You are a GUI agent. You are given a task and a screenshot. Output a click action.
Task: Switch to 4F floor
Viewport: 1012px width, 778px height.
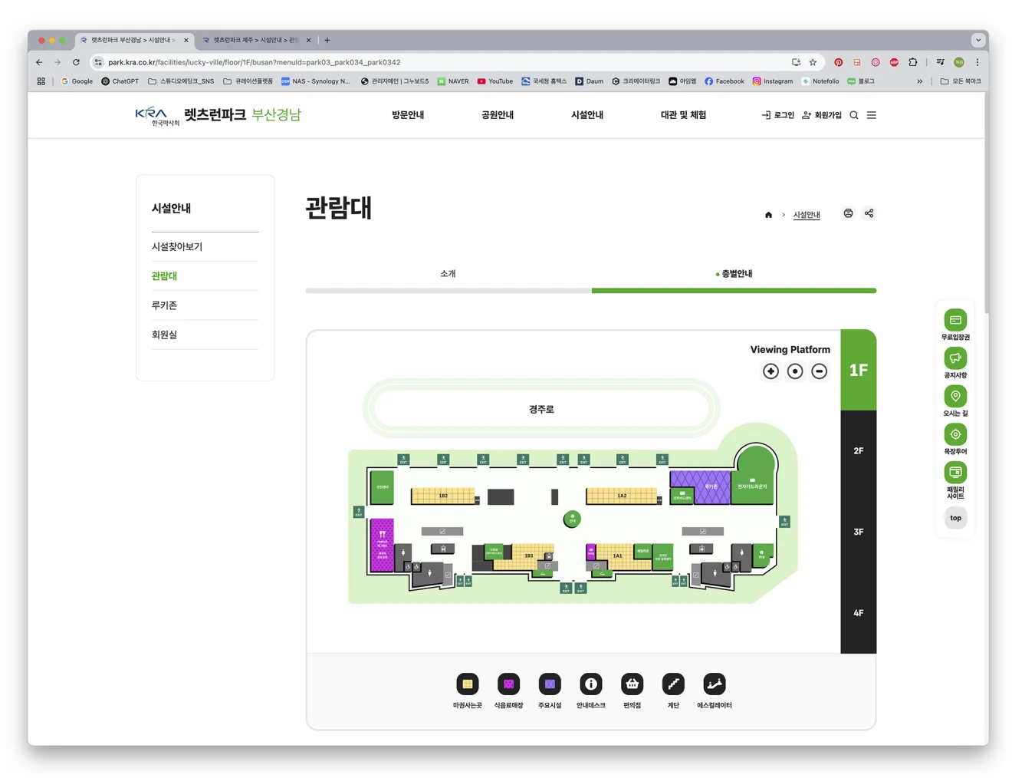[x=859, y=613]
